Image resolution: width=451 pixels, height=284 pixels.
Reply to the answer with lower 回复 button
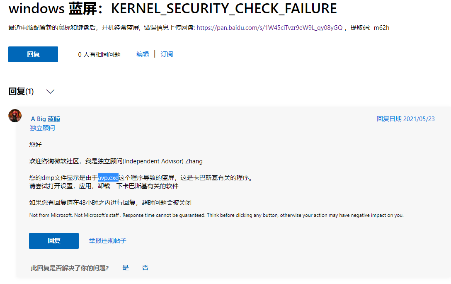click(54, 241)
